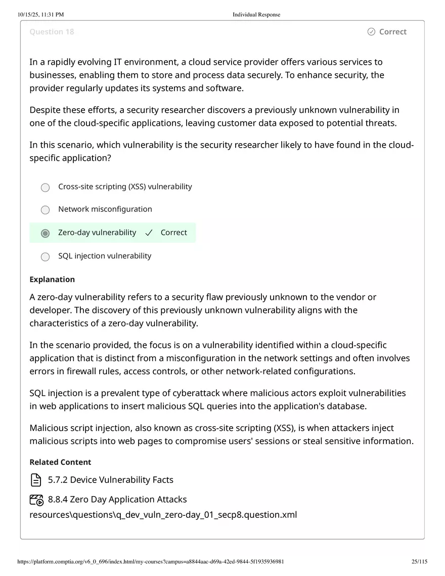Open the 8.8.4 Zero Day Application Attacks video
Viewport: 445px width, 576px height.
[117, 499]
